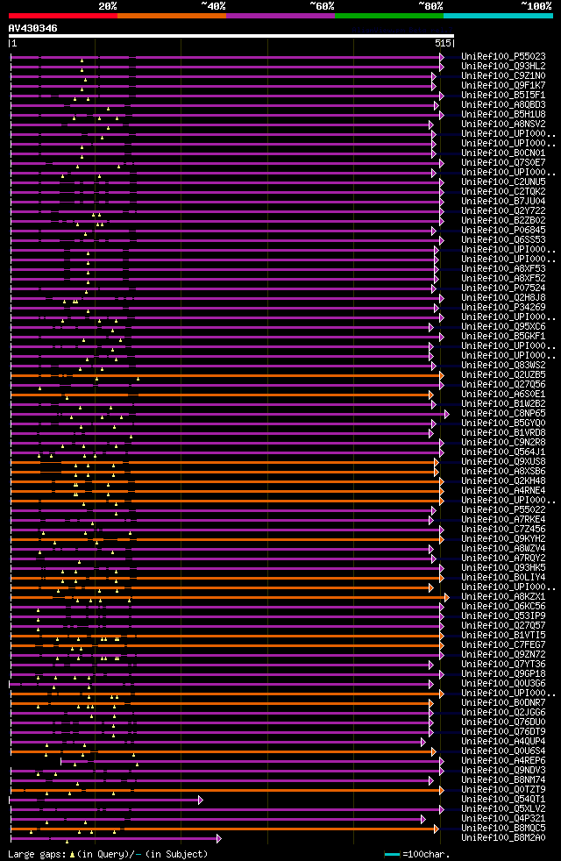Go to UniRef100_Q2KH48 label
Image resolution: width=561 pixels, height=861 pixels.
coord(503,481)
